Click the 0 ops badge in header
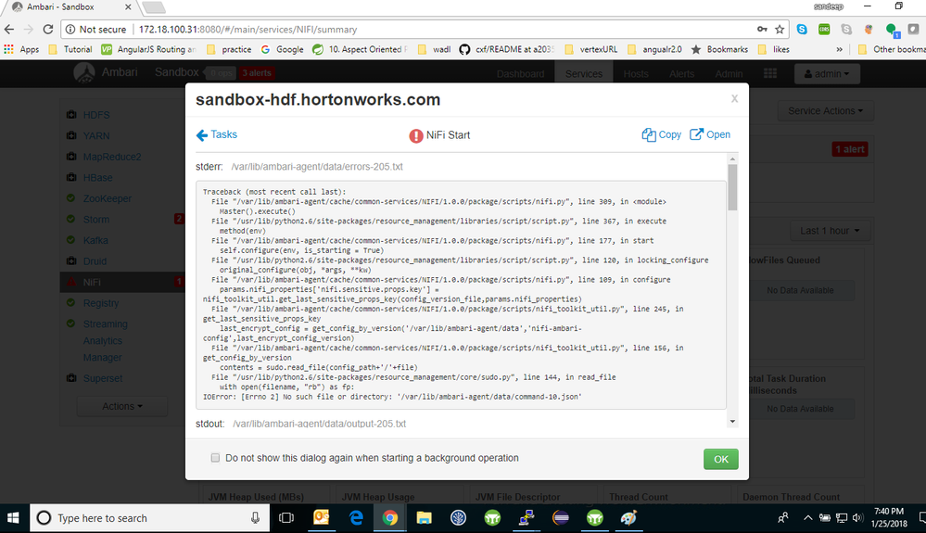This screenshot has width=926, height=533. [x=221, y=73]
